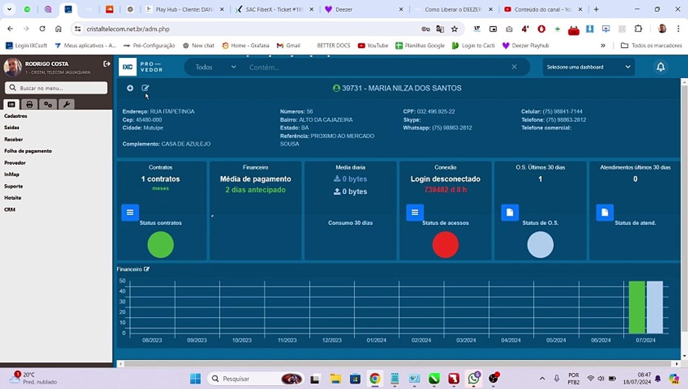Open Provedor in the sidebar menu
The image size is (688, 389).
[15, 163]
